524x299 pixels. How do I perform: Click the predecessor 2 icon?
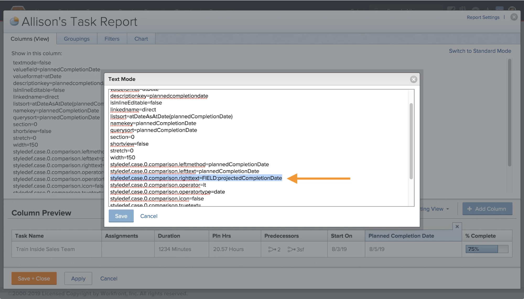(x=272, y=250)
